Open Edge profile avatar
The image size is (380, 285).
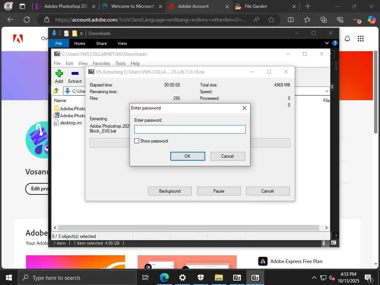click(8, 6)
